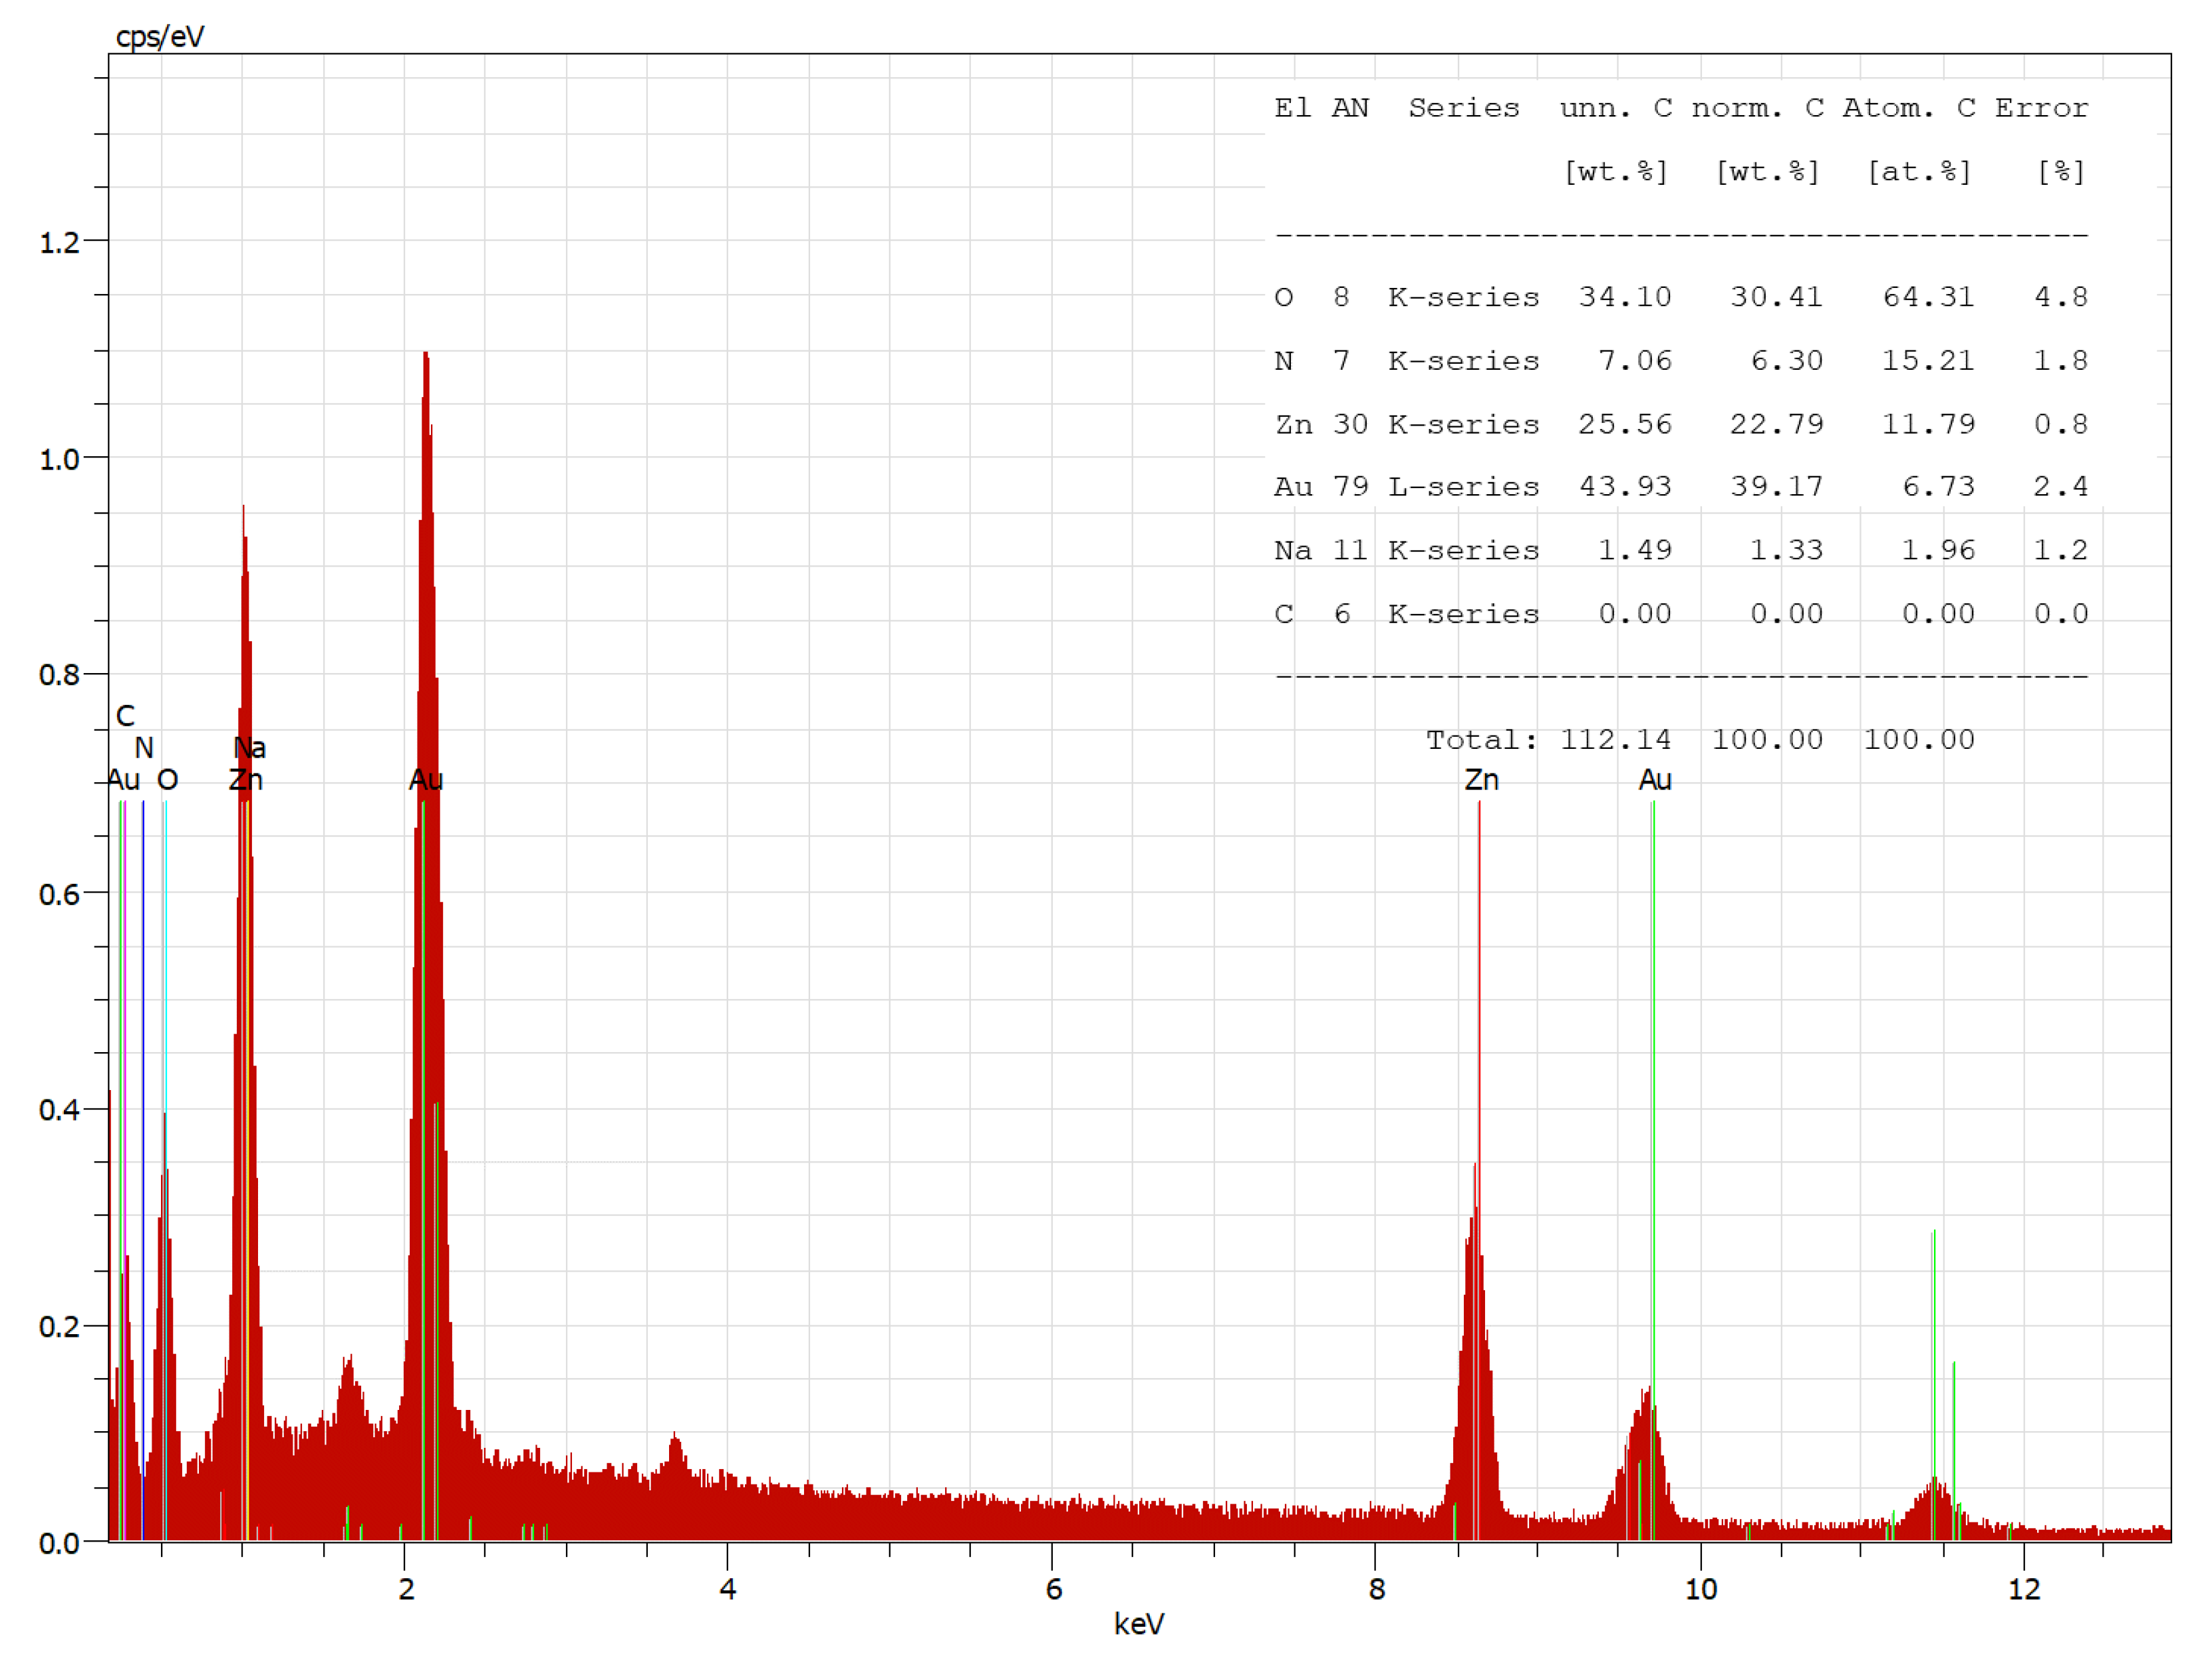2212x1660 pixels.
Task: Click the O peak label in the spectrum
Action: coord(167,780)
